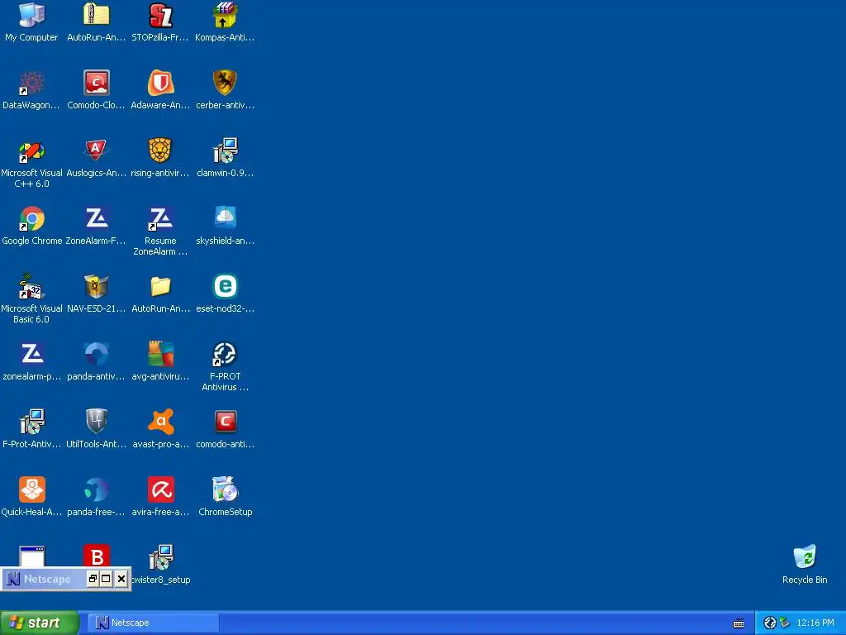This screenshot has width=846, height=635.
Task: Open the Google Chrome shortcut
Action: [31, 218]
